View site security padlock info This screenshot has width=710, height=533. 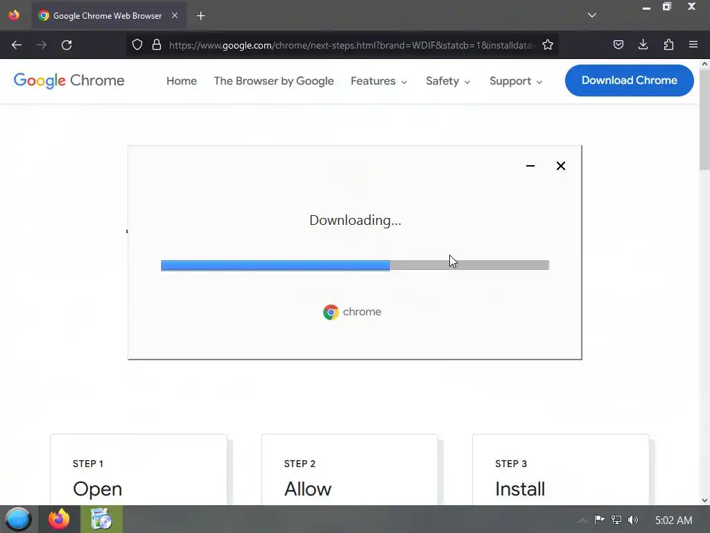tap(157, 45)
